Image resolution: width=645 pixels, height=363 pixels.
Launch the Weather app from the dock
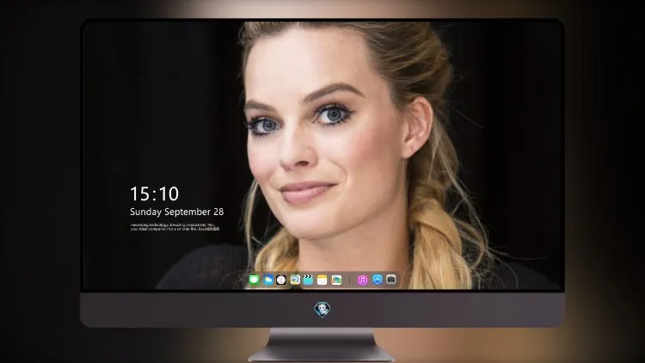(x=268, y=280)
